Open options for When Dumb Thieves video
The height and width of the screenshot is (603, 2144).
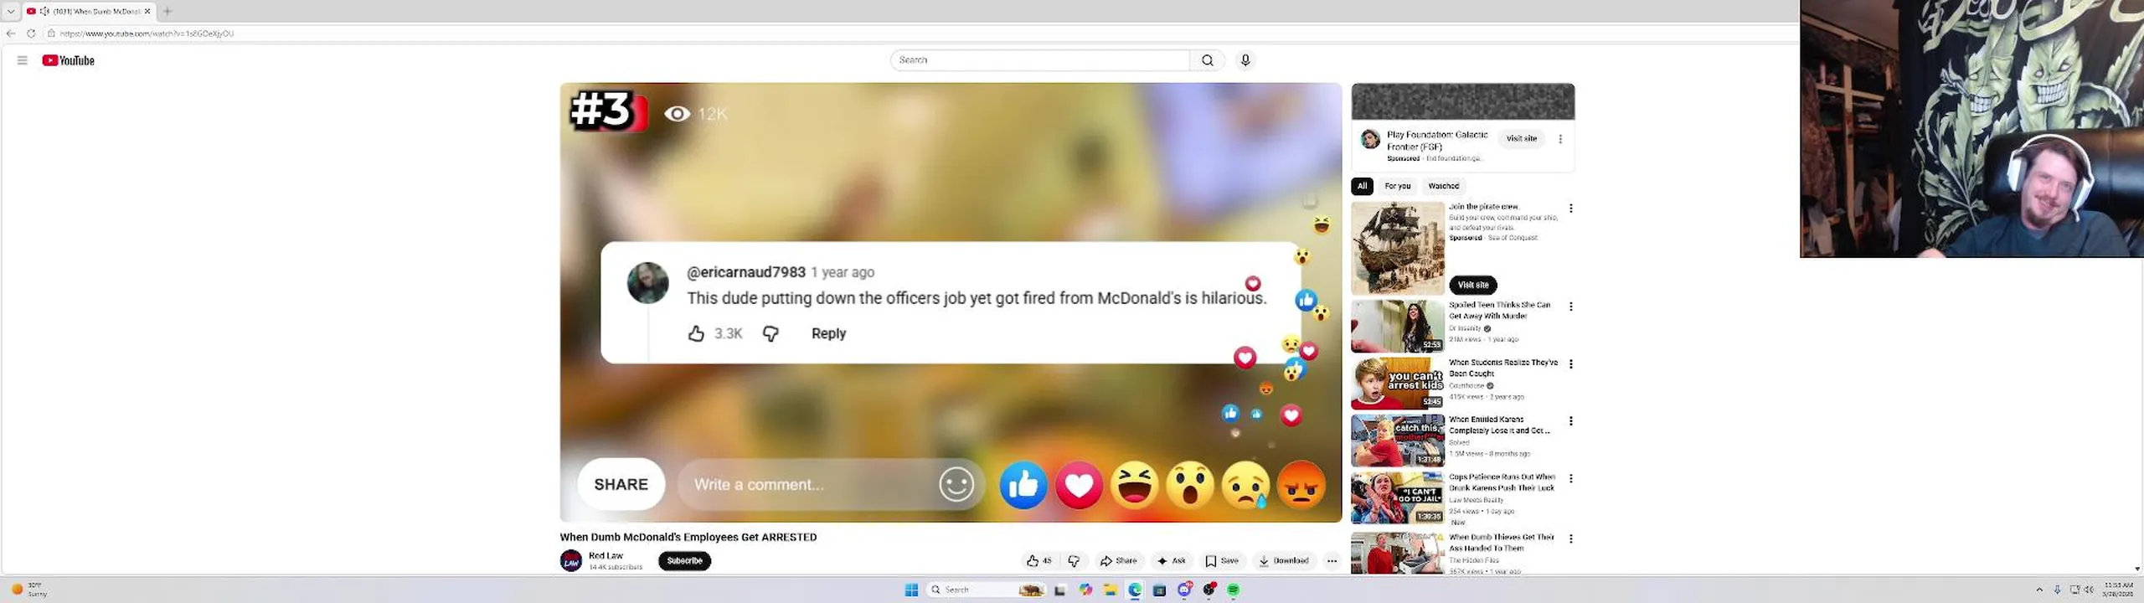pos(1571,539)
